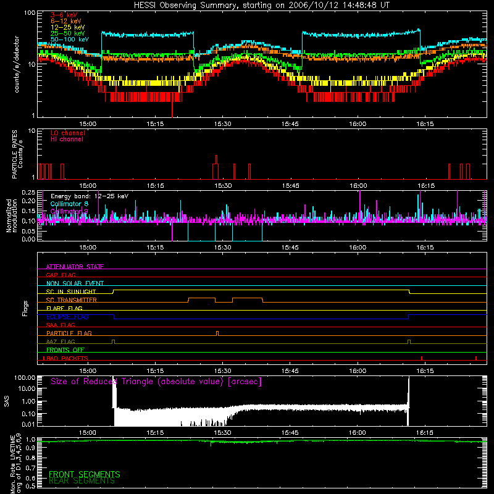Click the Normalized modulation axis label
494x494 pixels.
tap(12, 216)
